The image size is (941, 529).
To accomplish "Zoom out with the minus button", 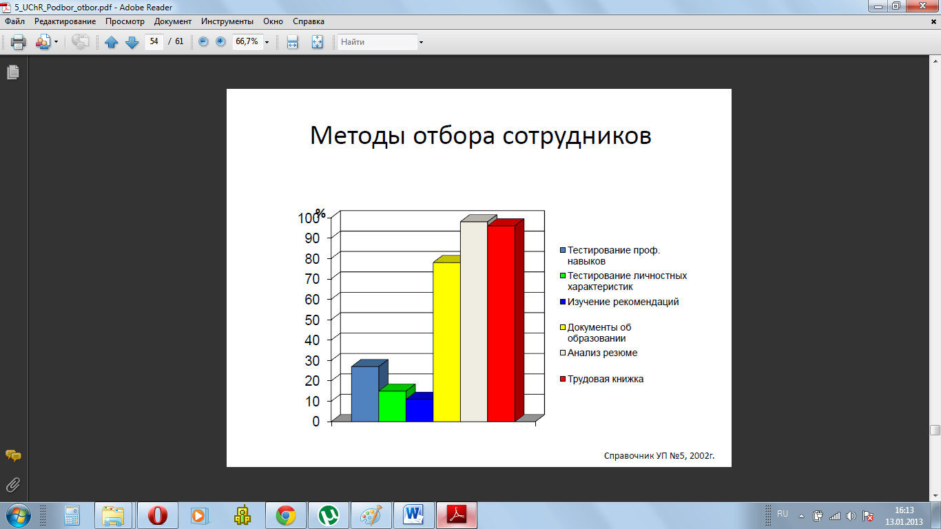I will tap(203, 41).
